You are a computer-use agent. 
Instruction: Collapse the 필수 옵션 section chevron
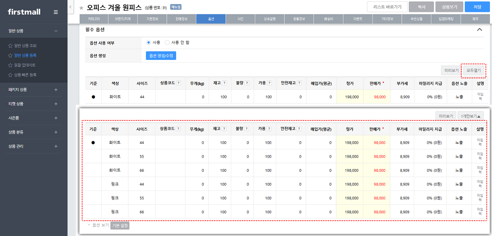[x=479, y=30]
